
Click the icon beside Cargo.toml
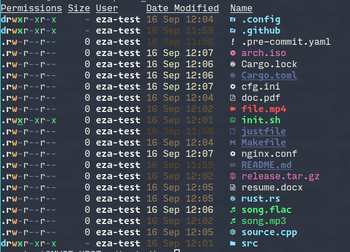[x=233, y=76]
